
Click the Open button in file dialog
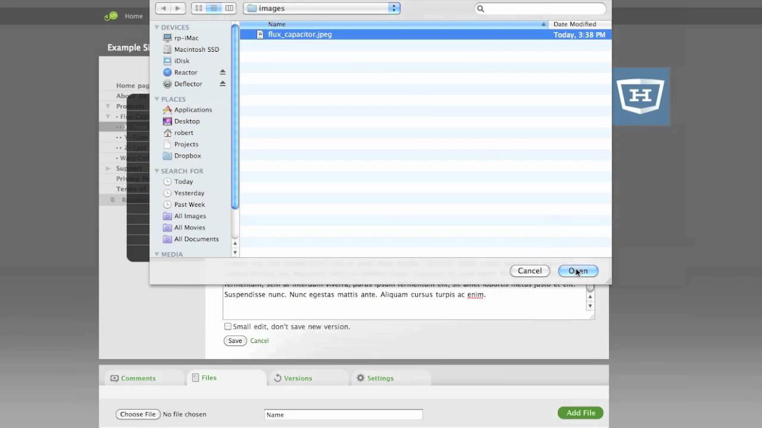click(578, 271)
